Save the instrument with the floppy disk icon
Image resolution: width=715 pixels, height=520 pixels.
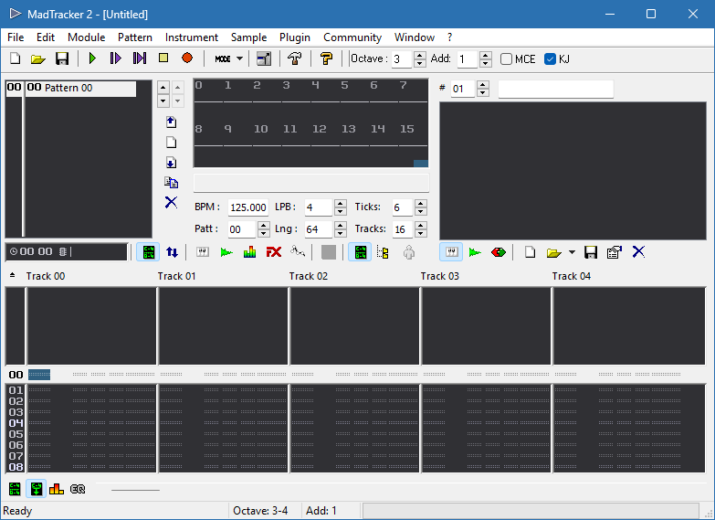pyautogui.click(x=591, y=252)
